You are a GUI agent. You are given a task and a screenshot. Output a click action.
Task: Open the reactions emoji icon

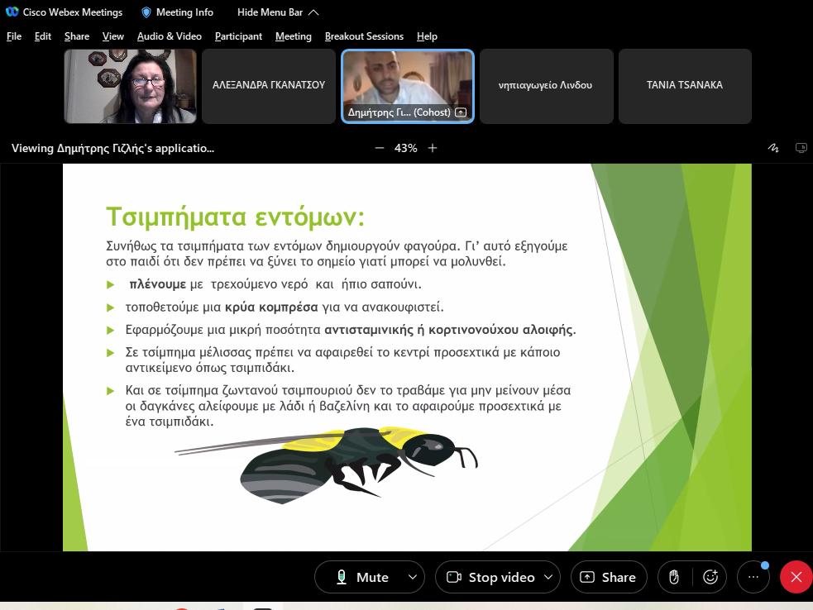coord(710,577)
